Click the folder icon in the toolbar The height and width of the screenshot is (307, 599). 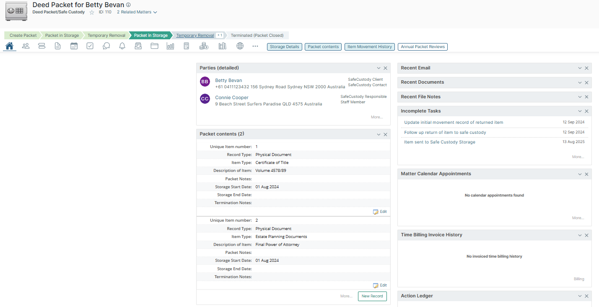point(154,46)
